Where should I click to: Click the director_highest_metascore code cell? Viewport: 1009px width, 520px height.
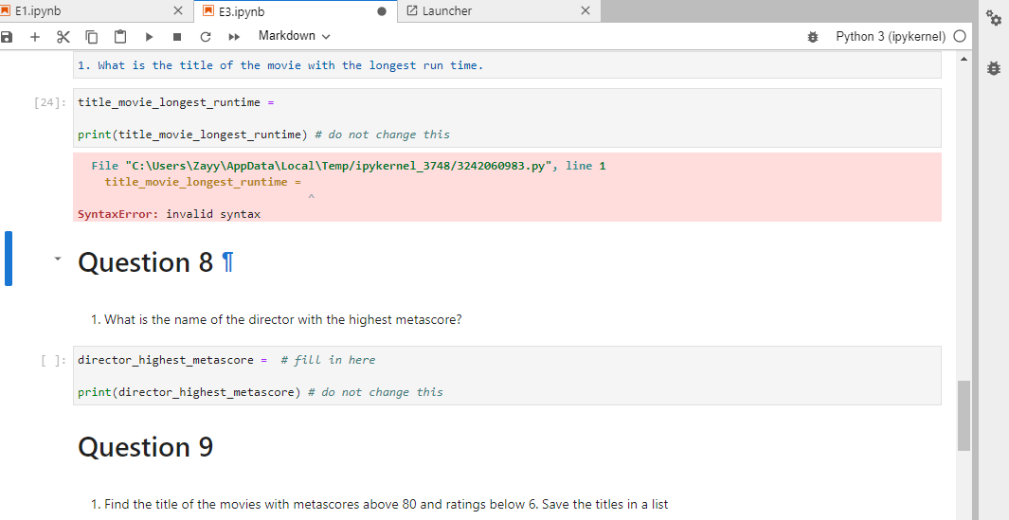(x=507, y=376)
